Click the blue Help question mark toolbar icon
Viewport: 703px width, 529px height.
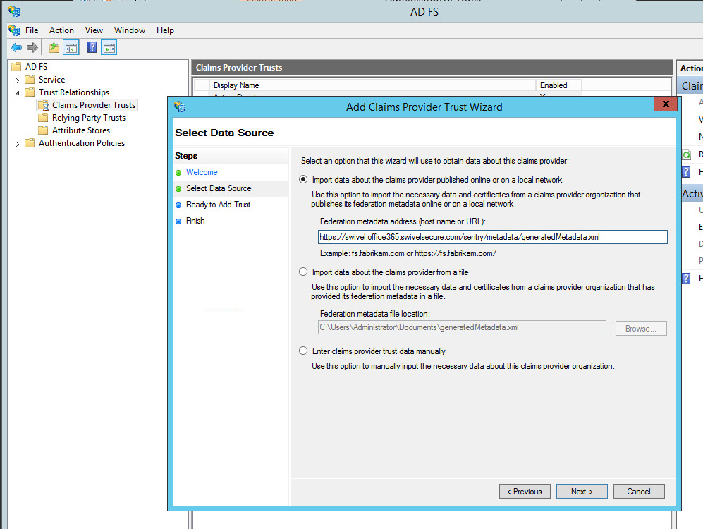(x=92, y=48)
